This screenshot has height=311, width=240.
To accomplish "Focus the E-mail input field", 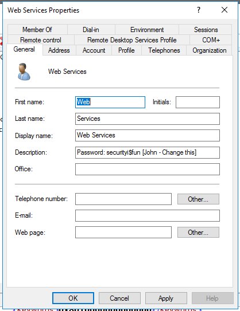I will (148, 215).
